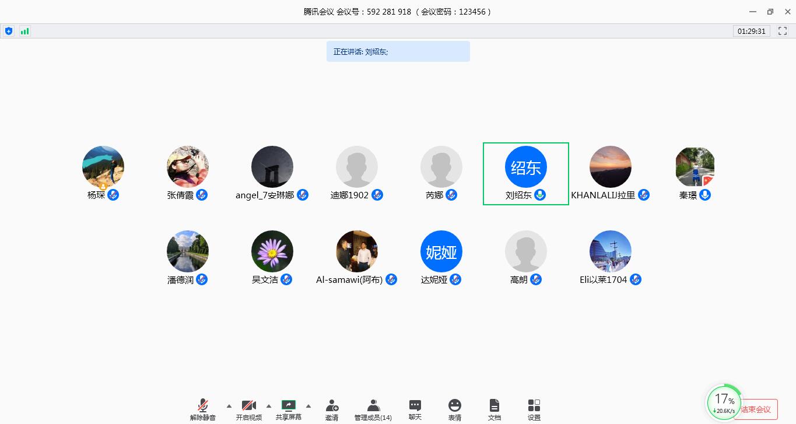796x424 pixels.
Task: Expand the arrow beside 解除静音
Action: [x=229, y=406]
